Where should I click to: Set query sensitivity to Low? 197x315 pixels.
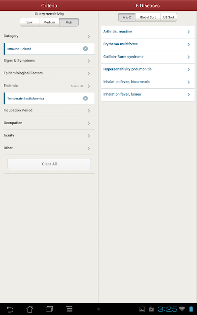[30, 22]
